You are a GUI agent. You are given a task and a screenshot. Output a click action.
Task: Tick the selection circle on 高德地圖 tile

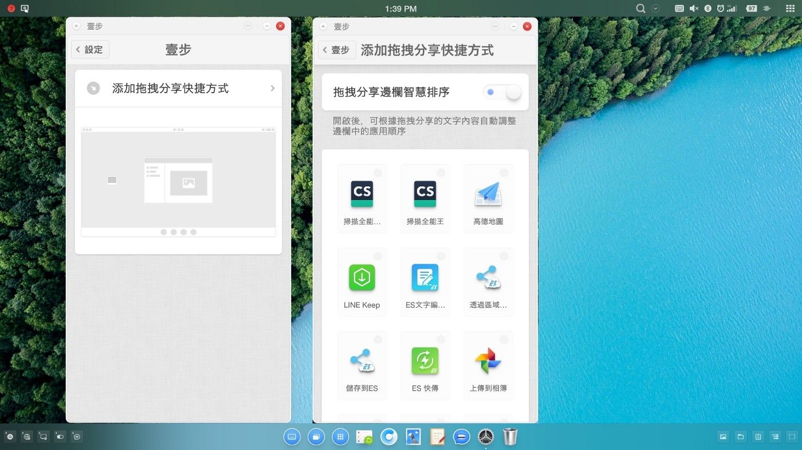[504, 173]
